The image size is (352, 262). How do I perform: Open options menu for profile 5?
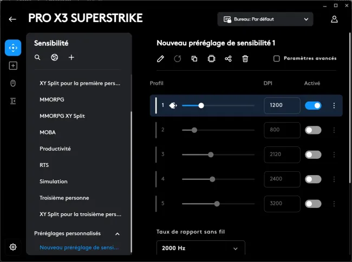(x=334, y=204)
